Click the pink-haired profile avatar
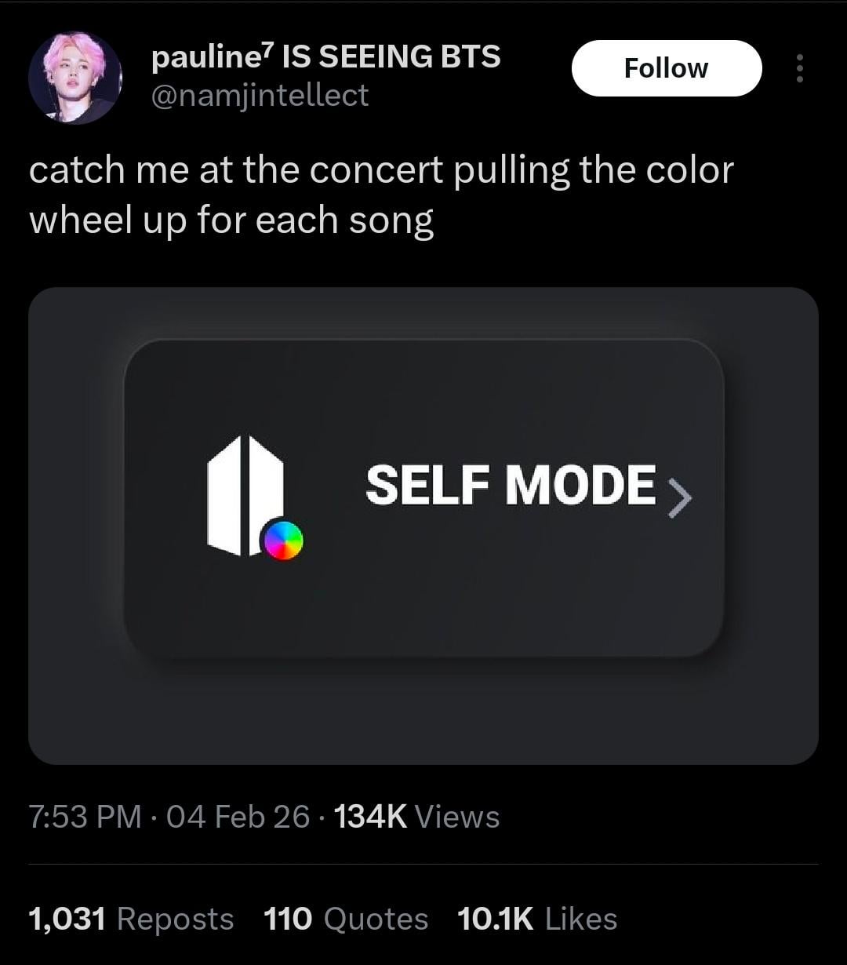 point(75,78)
